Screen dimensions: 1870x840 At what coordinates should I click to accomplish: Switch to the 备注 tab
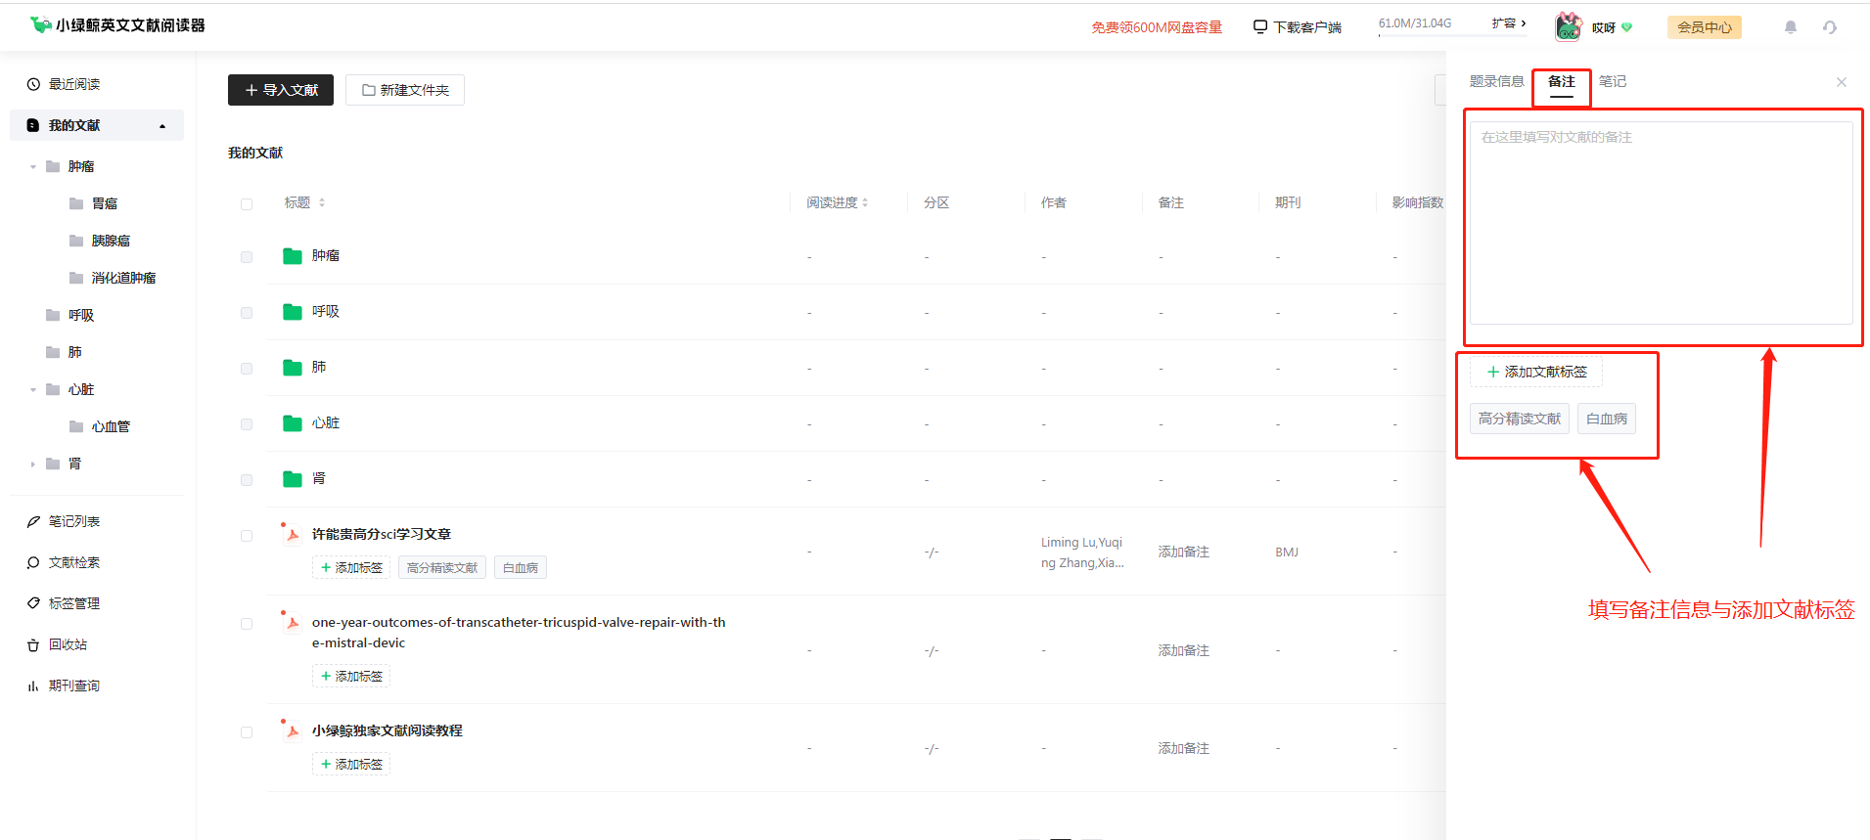click(x=1562, y=81)
